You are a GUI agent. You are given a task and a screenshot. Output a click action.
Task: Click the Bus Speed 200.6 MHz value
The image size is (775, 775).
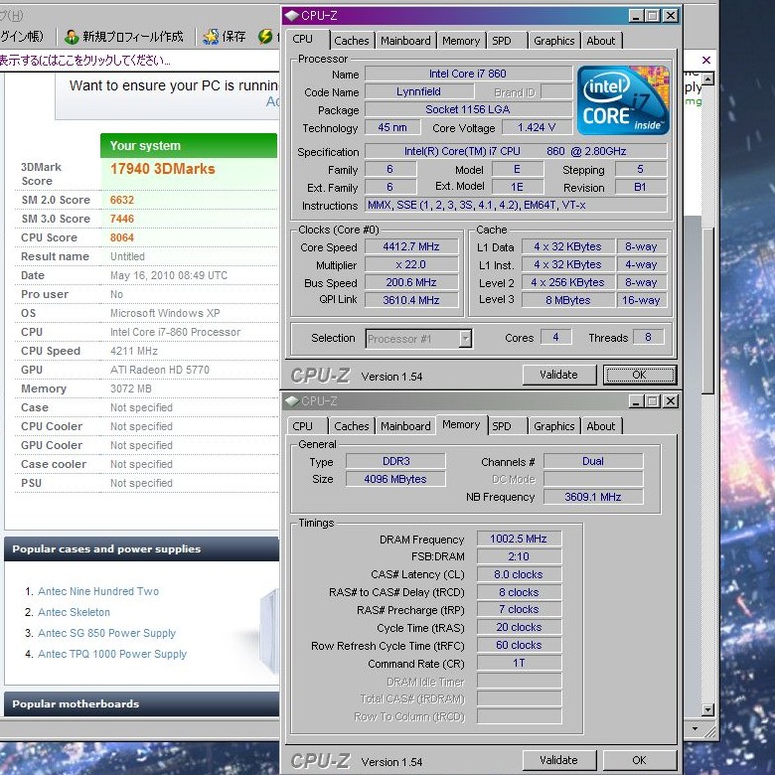(x=411, y=282)
